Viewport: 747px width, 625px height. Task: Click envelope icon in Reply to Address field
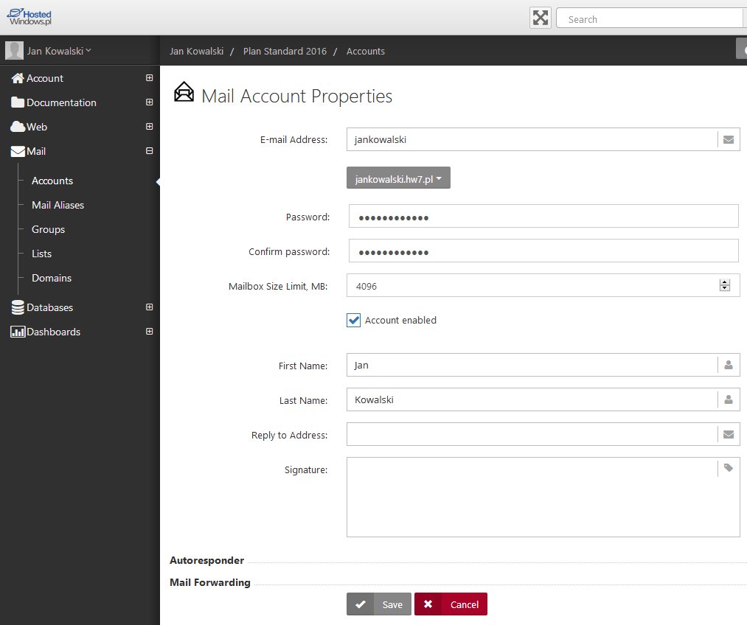point(729,434)
